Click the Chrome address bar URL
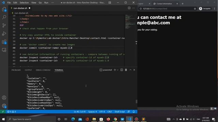 click(x=155, y=9)
